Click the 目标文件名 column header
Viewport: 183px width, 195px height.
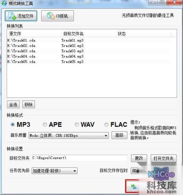[x=89, y=34]
